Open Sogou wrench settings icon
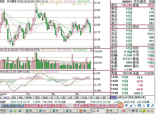This screenshot has width=159, height=119. [152, 105]
